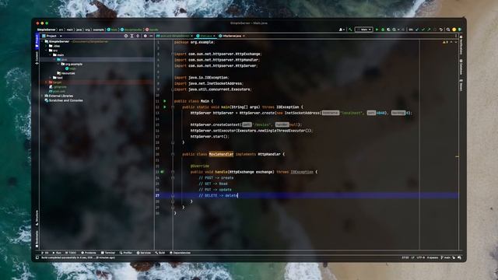Click Select Opened File target icon in Project panel
This screenshot has width=498, height=280.
126,36
